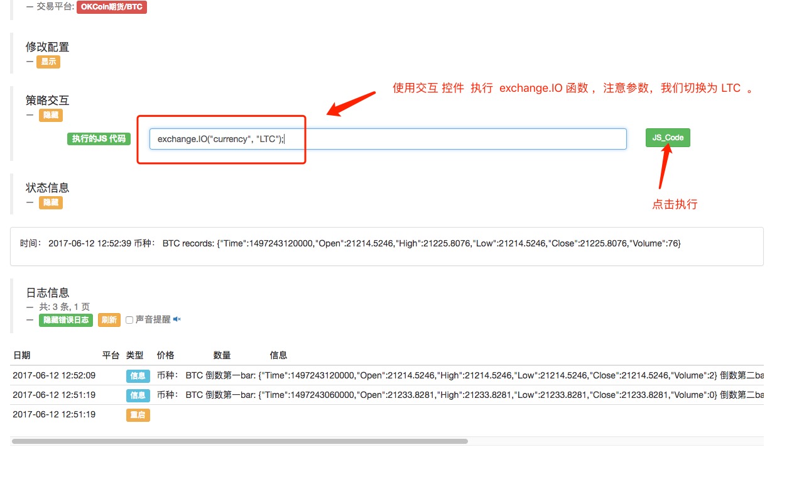This screenshot has height=491, width=804.
Task: Select the 信息 badge in the 12:52:09 row
Action: tap(138, 376)
